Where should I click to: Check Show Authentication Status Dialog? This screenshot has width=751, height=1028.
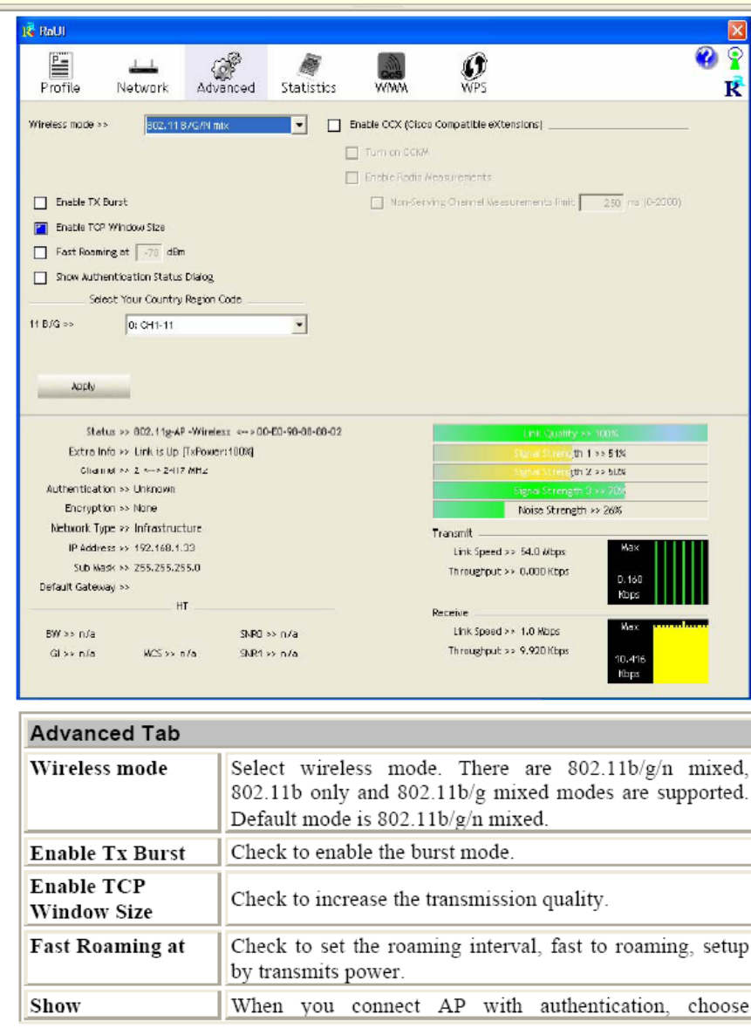click(x=41, y=278)
